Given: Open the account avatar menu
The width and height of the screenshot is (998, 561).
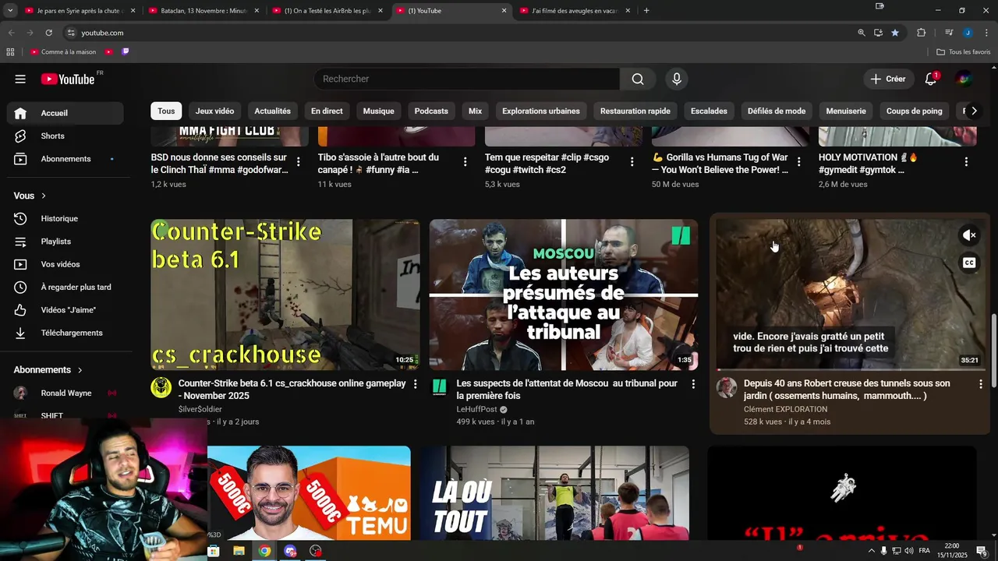Looking at the screenshot, I should pyautogui.click(x=964, y=79).
